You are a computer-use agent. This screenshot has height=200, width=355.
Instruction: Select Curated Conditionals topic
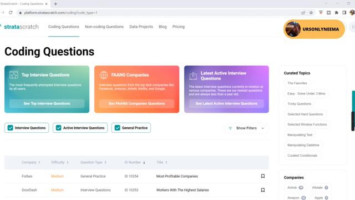tap(302, 156)
